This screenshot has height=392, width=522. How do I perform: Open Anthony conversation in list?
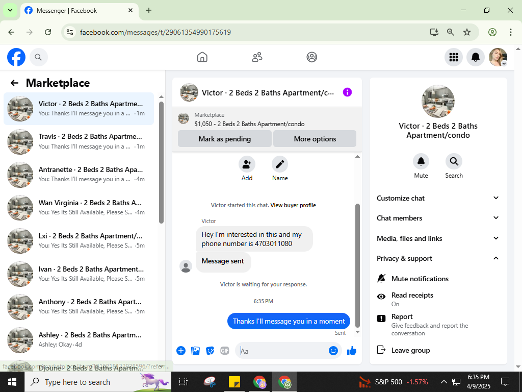pos(79,307)
